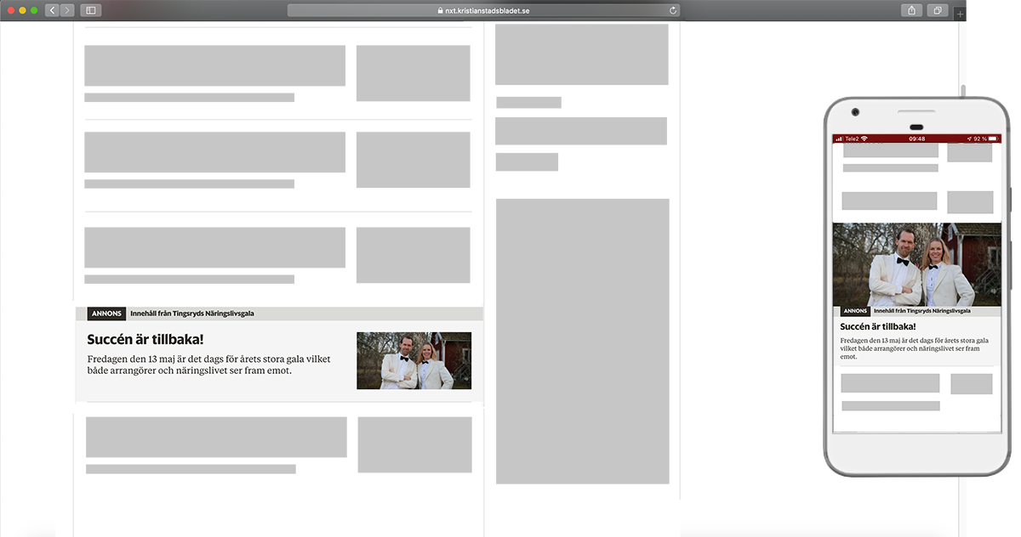Click the Safari forward arrow button
1021x537 pixels.
pos(67,10)
